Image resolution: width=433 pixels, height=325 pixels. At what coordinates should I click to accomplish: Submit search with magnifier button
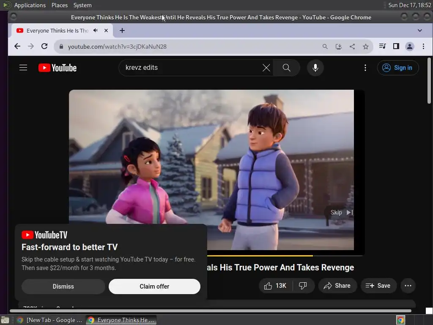point(286,68)
